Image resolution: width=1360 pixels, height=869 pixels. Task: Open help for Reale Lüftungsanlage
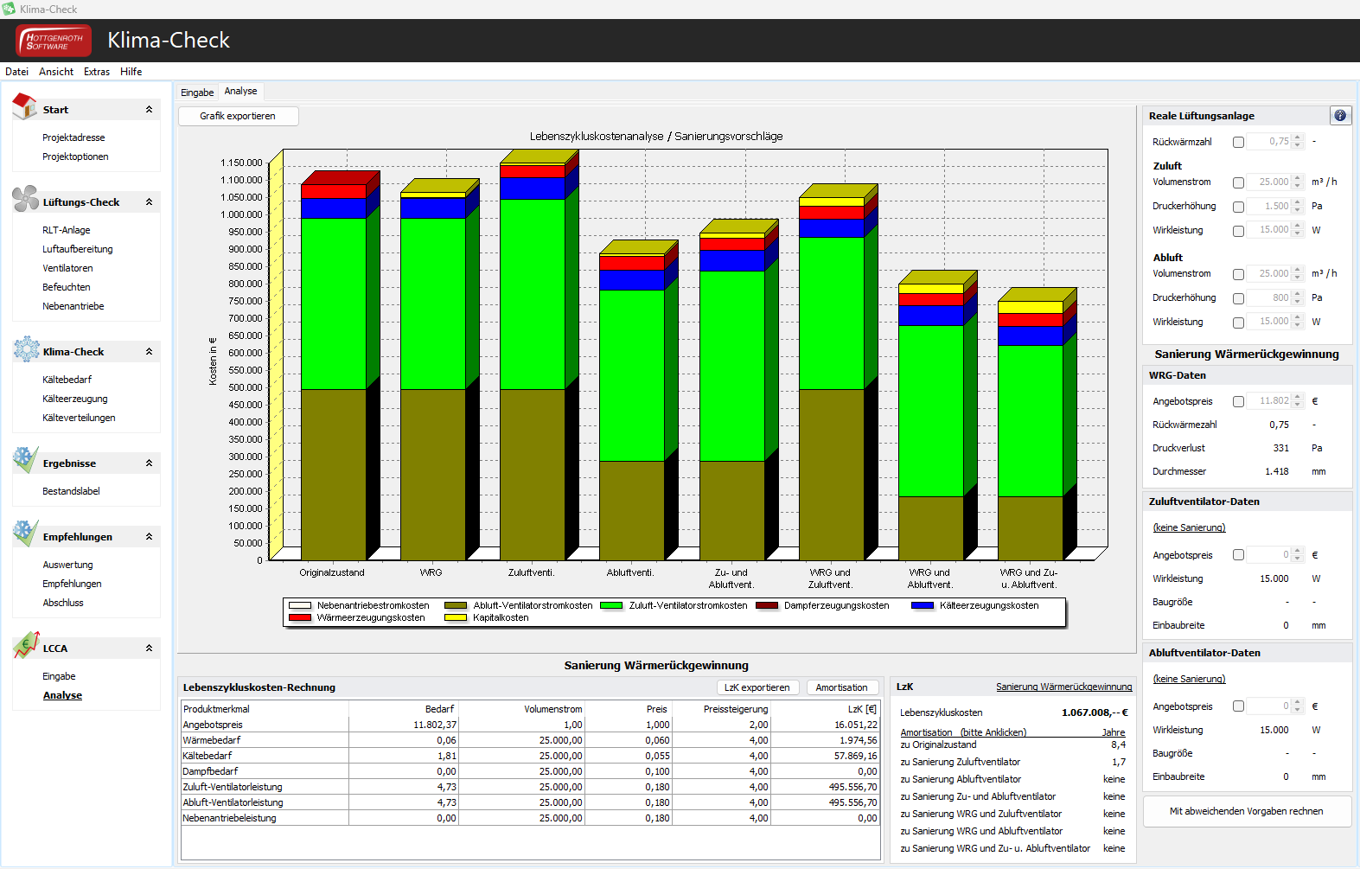pos(1339,116)
